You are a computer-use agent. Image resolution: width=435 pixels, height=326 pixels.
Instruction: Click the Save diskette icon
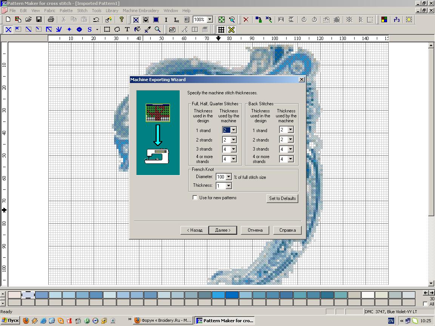point(39,20)
